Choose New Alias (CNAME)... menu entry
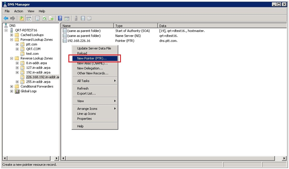 (x=95, y=63)
